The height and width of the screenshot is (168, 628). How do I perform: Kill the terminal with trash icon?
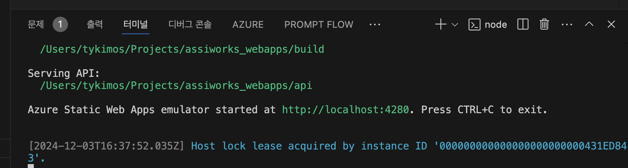tap(544, 25)
